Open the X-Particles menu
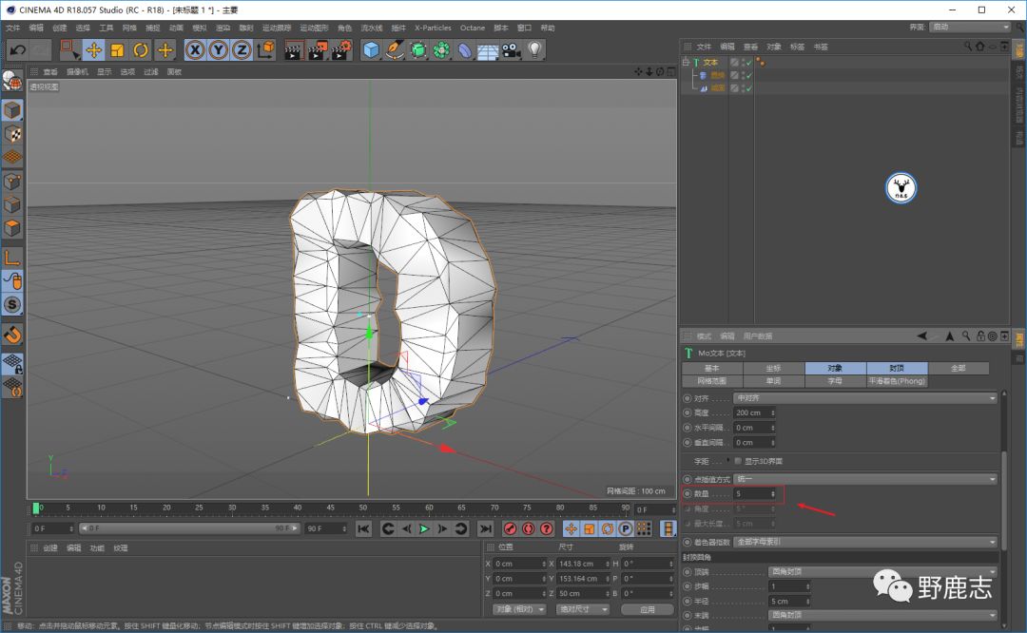This screenshot has height=633, width=1027. (x=433, y=29)
